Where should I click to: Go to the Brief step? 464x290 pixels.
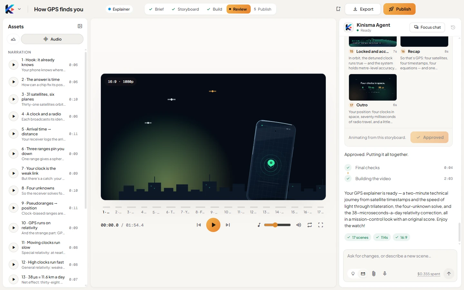156,9
